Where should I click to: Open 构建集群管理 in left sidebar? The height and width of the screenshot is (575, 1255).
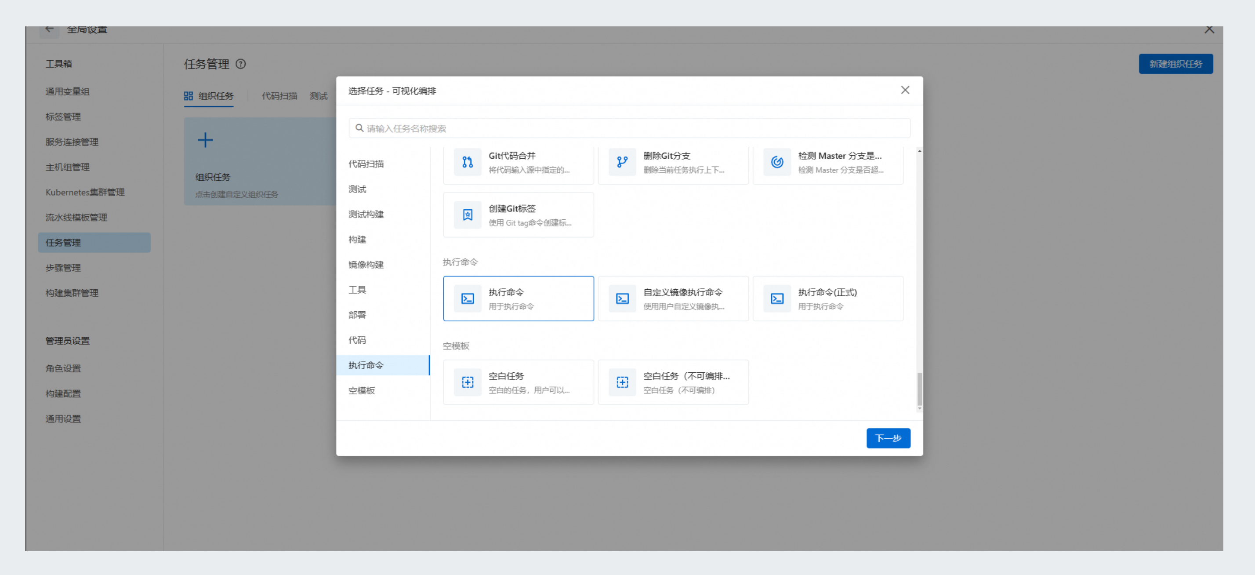pos(72,293)
